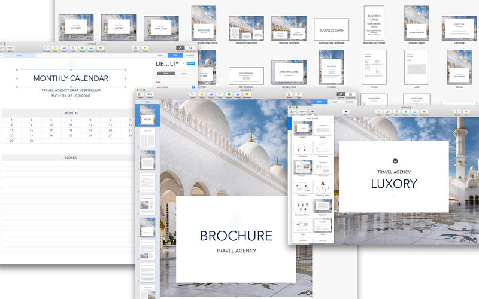Viewport: 479px width, 299px height.
Task: Open Formula menu in Numbers calendar window
Action: tap(46, 48)
